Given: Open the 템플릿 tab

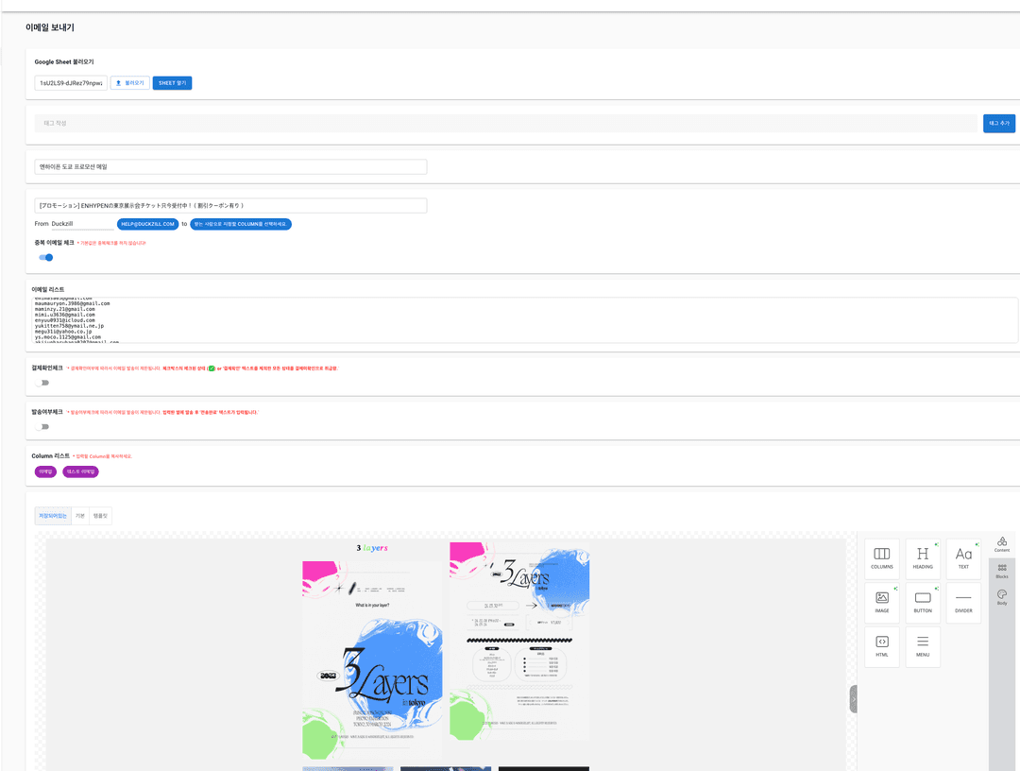Looking at the screenshot, I should [x=100, y=516].
